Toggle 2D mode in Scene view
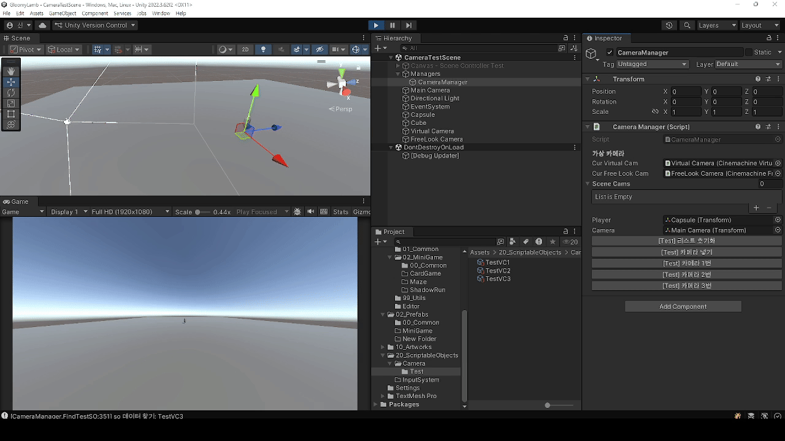Image resolution: width=785 pixels, height=441 pixels. pyautogui.click(x=245, y=50)
